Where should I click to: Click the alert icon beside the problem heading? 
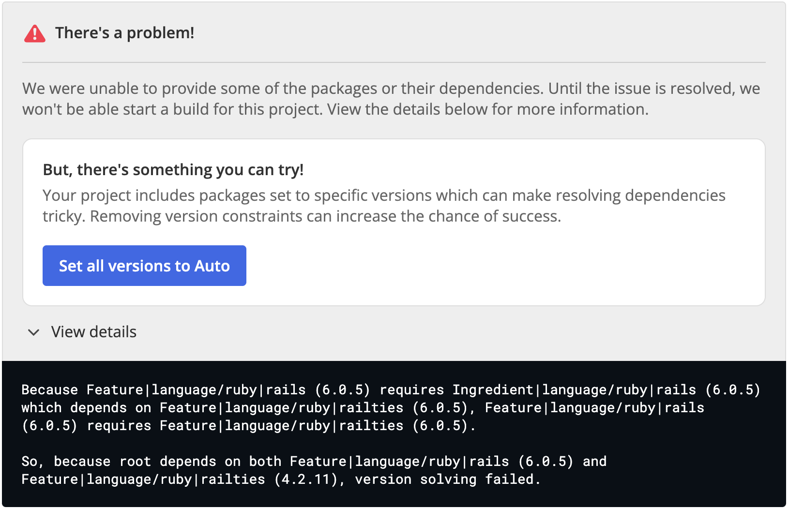pyautogui.click(x=34, y=33)
